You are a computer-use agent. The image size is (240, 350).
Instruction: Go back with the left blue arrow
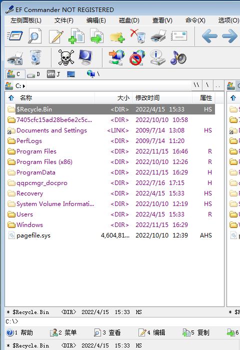(209, 36)
